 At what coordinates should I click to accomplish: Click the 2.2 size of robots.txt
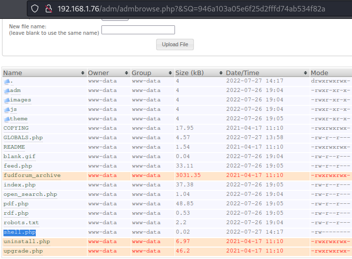181,222
